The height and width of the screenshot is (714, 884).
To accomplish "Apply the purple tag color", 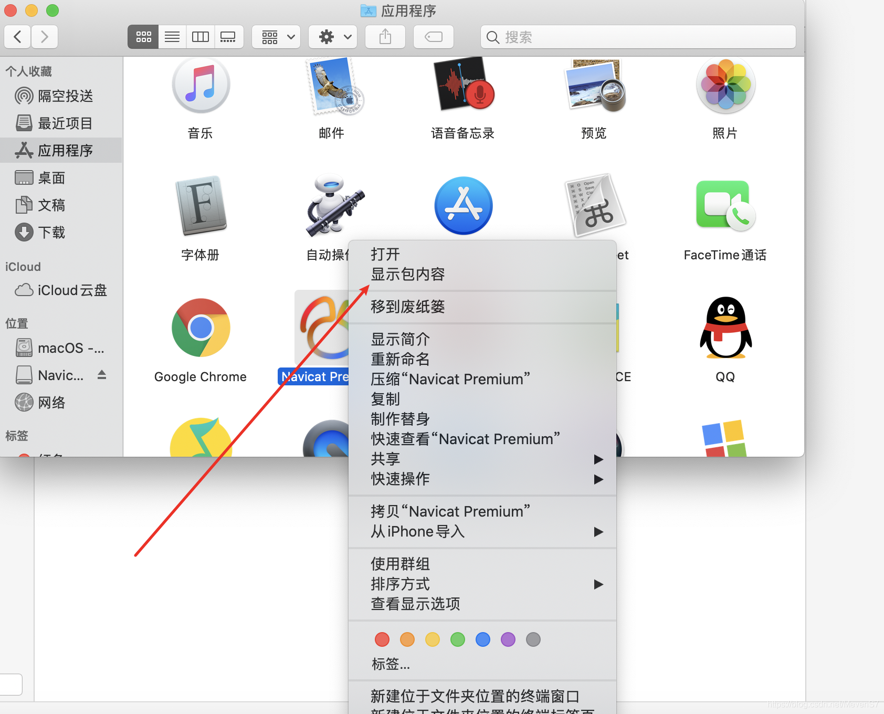I will point(508,639).
